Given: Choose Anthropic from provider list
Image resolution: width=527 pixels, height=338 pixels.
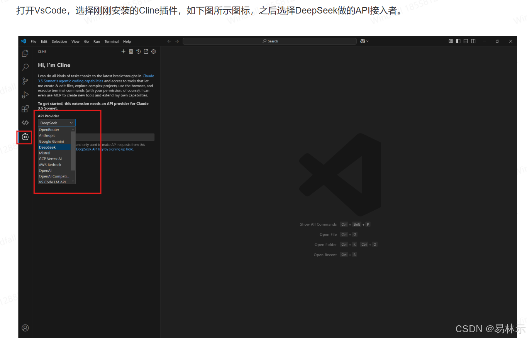Looking at the screenshot, I should click(x=54, y=135).
